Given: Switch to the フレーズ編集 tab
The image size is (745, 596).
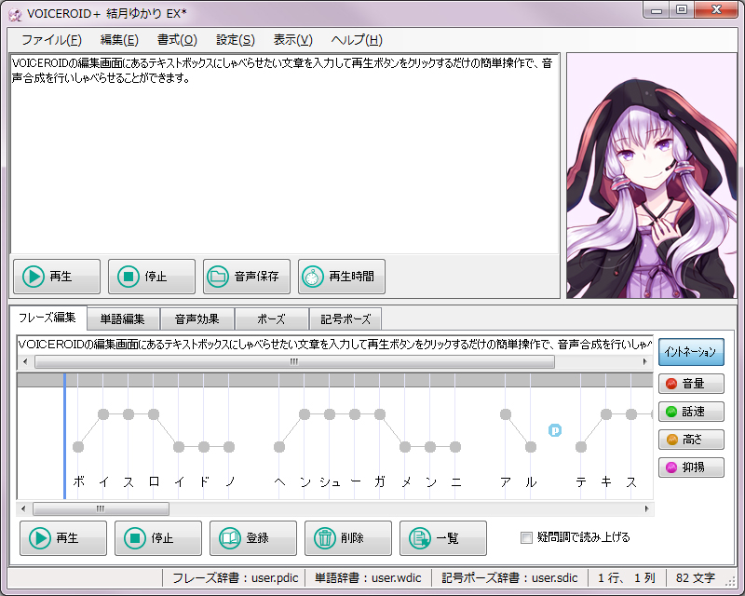Looking at the screenshot, I should tap(47, 318).
